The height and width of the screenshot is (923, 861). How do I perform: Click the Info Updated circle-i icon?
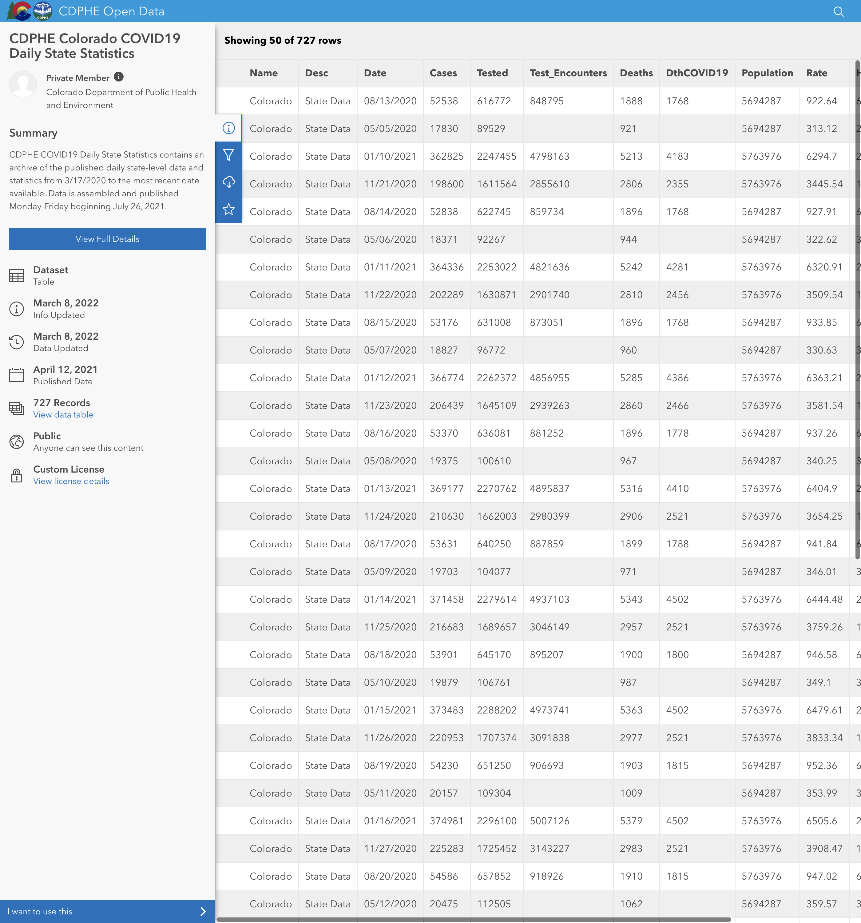pos(17,309)
